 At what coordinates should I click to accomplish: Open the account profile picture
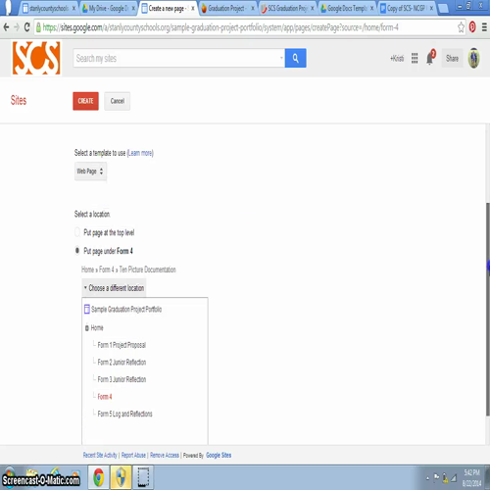click(473, 58)
